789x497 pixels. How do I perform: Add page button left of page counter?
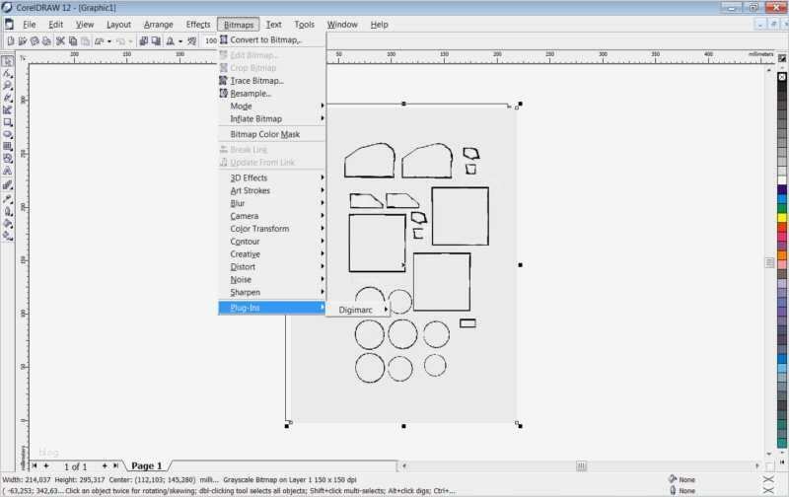[x=45, y=465]
